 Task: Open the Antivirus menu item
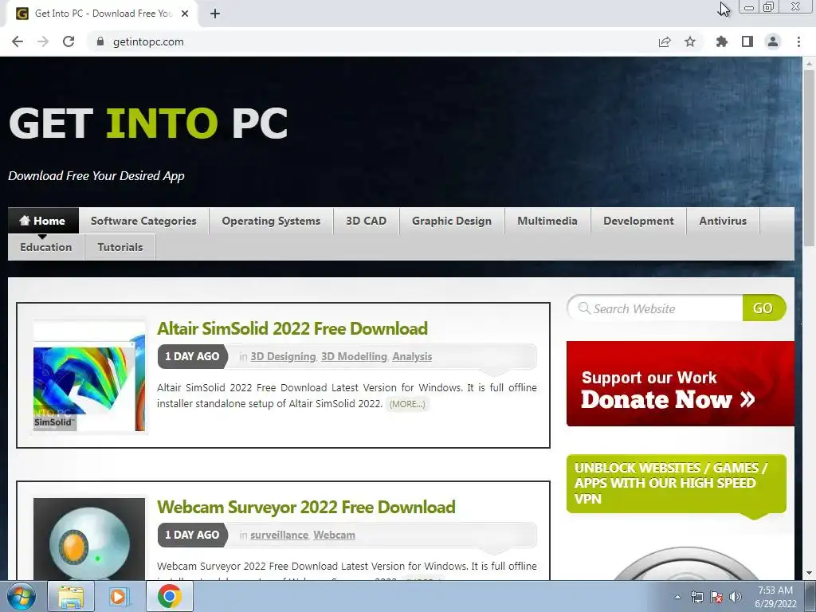tap(723, 221)
